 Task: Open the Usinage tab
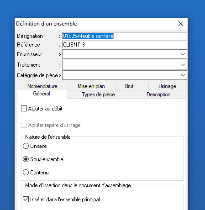click(167, 86)
